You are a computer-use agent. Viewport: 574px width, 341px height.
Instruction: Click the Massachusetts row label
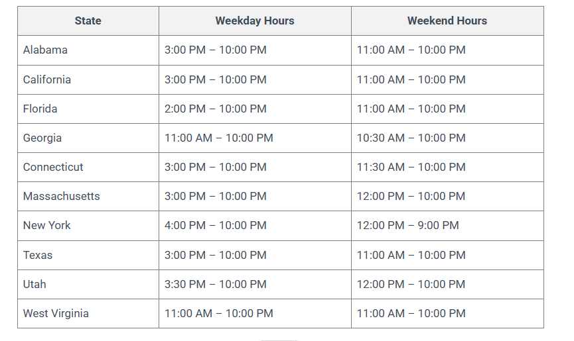pos(60,196)
